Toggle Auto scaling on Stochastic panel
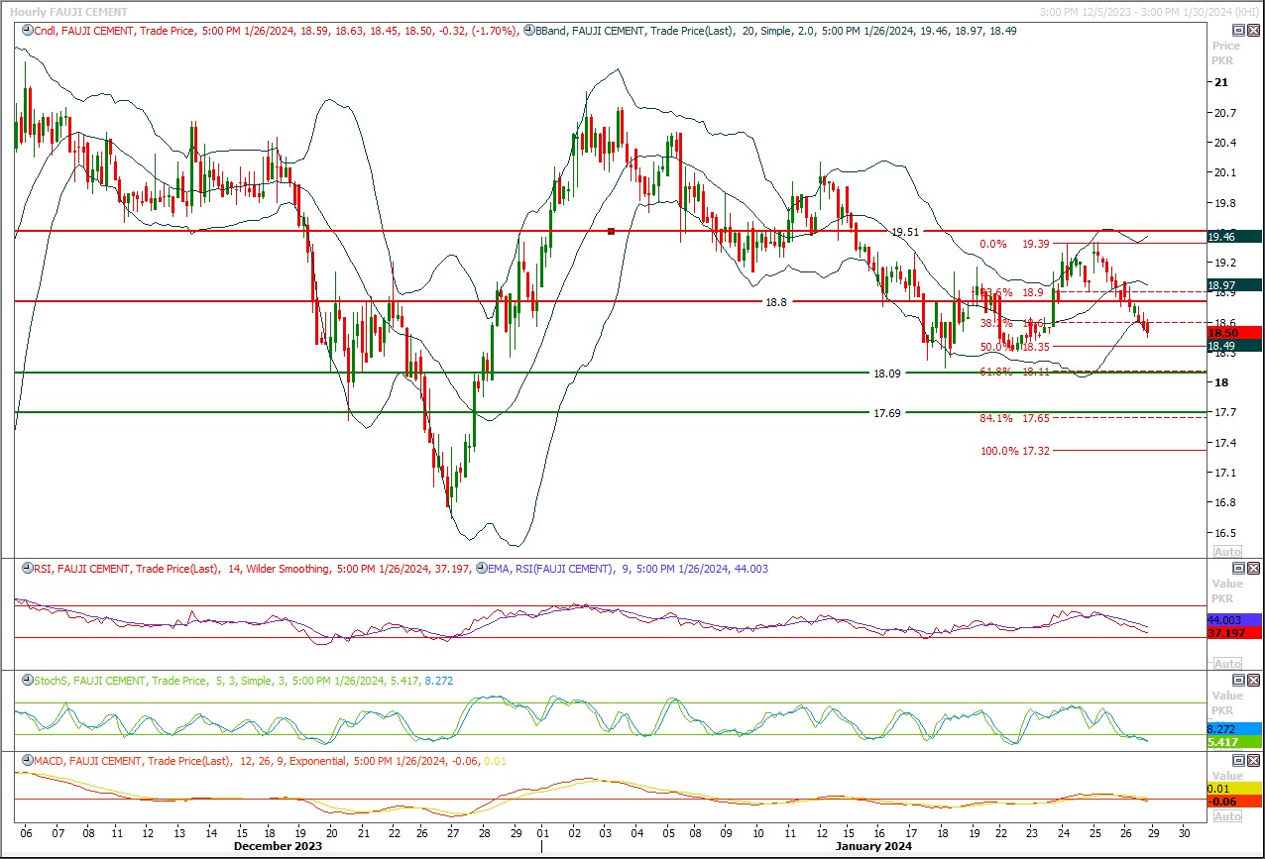The image size is (1265, 859). click(x=1226, y=743)
